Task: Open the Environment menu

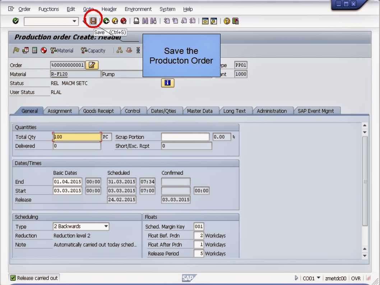Action: coord(138,9)
